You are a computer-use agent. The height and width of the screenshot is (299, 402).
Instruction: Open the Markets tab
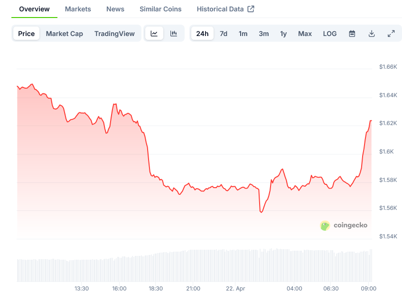(x=78, y=9)
